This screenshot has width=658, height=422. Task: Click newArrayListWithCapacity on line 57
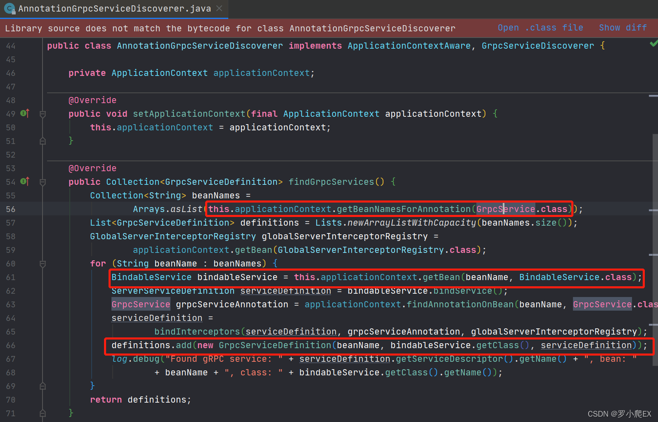tap(412, 223)
